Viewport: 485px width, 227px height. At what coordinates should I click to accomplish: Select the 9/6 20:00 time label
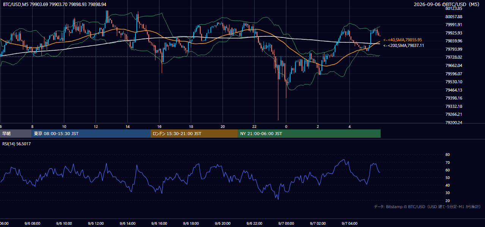click(x=223, y=224)
